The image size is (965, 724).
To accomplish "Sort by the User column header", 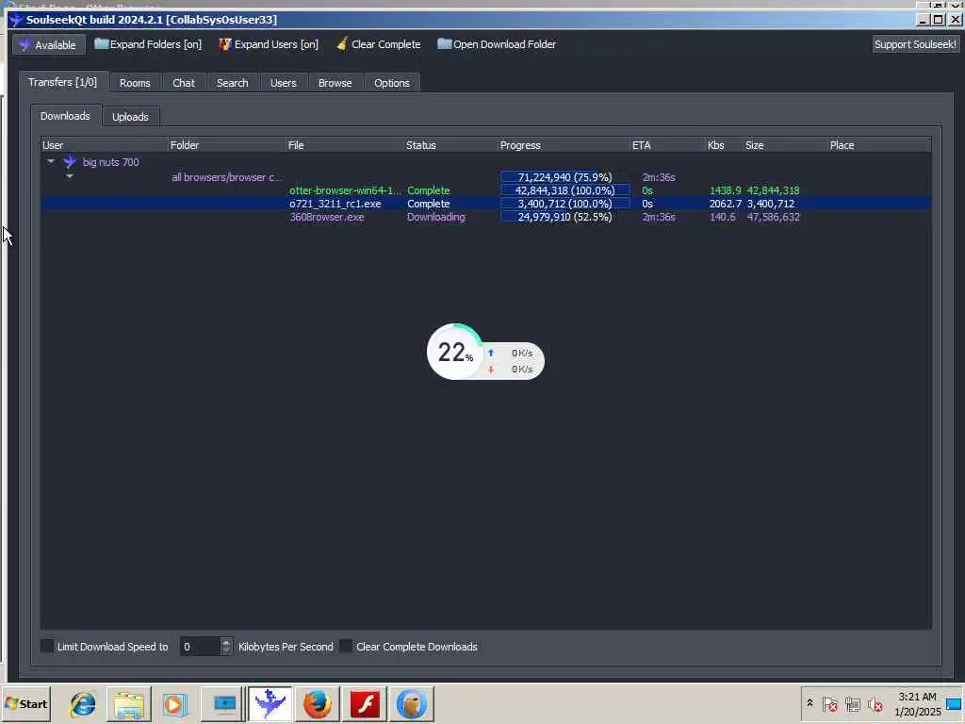I will 104,145.
